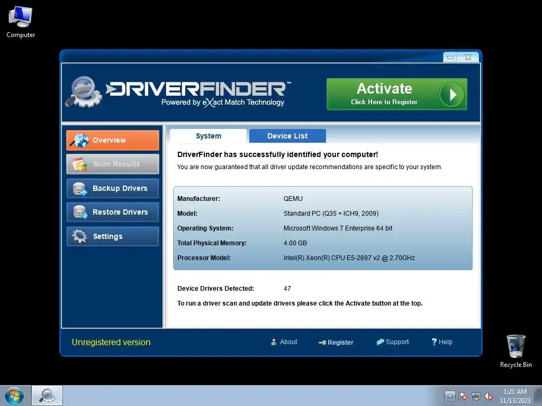Open the Computer desktop icon

click(x=21, y=22)
